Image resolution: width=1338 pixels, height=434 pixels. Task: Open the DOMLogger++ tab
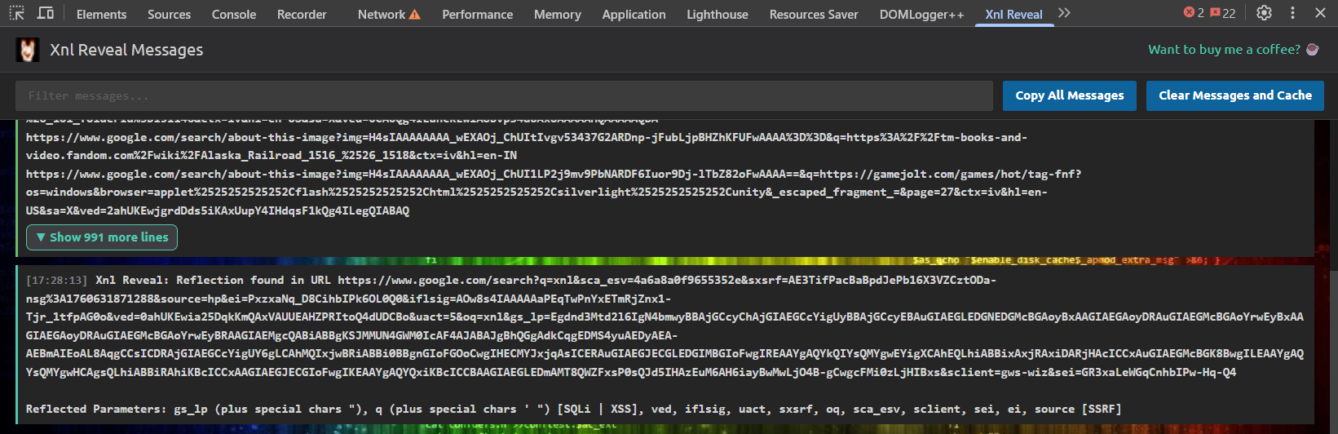[921, 14]
